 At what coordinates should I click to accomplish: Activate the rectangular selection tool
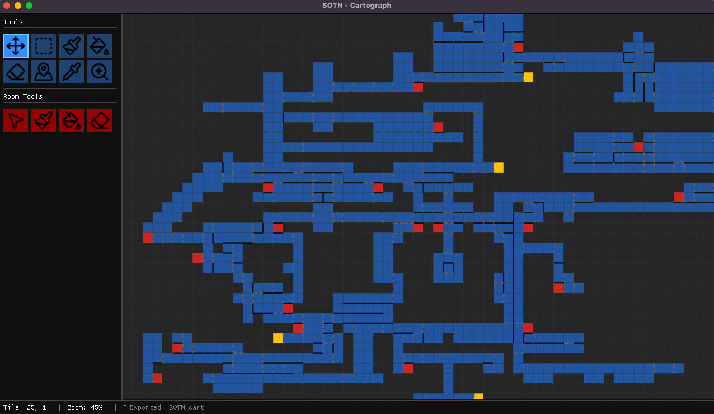[x=44, y=45]
